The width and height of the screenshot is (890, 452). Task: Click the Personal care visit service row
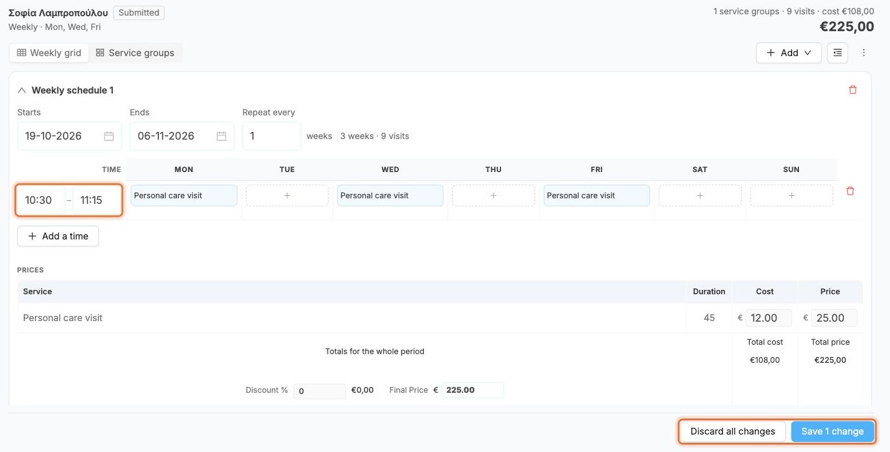[440, 318]
